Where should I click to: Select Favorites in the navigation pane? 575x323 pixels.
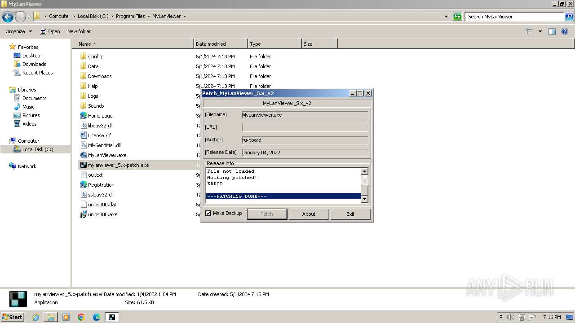(x=28, y=47)
